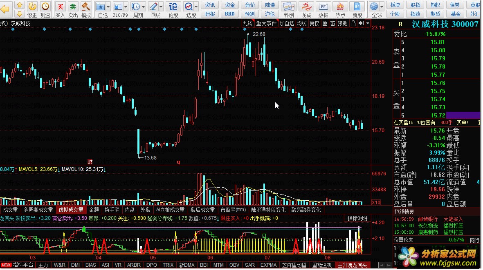Expand the F10/F9 dropdown arrow
483x270 pixels.
126,7
